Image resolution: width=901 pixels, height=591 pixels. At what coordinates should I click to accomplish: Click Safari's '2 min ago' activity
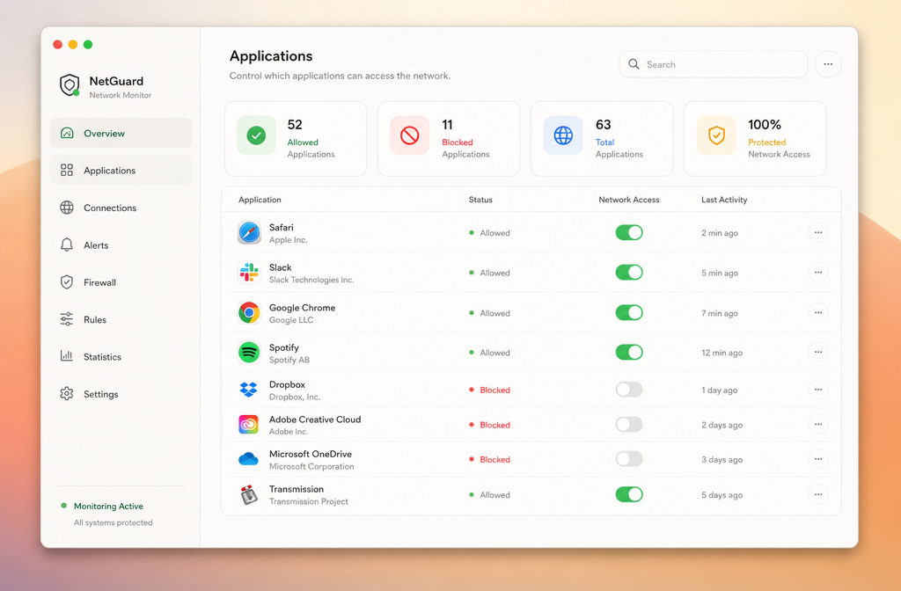(x=720, y=232)
